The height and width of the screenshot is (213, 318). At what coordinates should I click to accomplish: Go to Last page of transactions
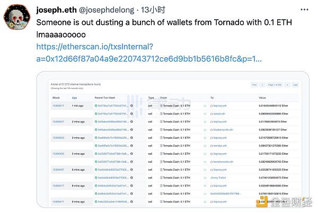click(x=295, y=85)
